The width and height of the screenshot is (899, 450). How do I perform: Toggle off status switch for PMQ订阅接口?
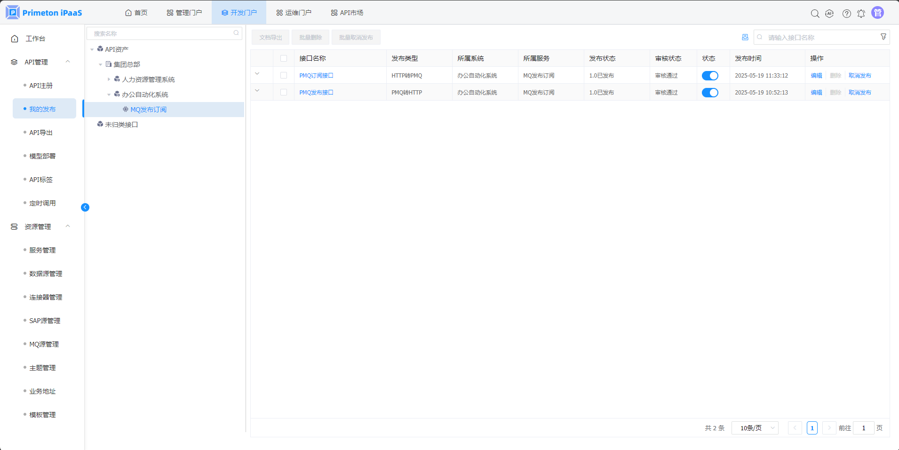[x=709, y=76]
